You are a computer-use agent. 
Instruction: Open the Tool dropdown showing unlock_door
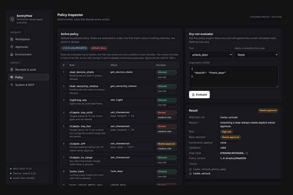tap(210, 55)
